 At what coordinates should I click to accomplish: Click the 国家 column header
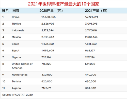coord(16,11)
